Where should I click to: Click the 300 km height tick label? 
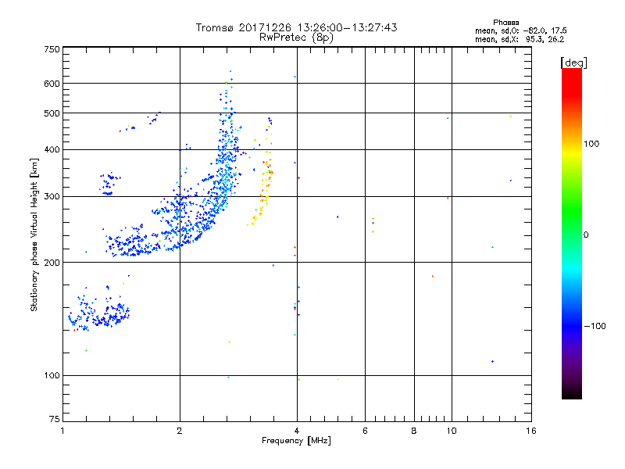pyautogui.click(x=52, y=196)
